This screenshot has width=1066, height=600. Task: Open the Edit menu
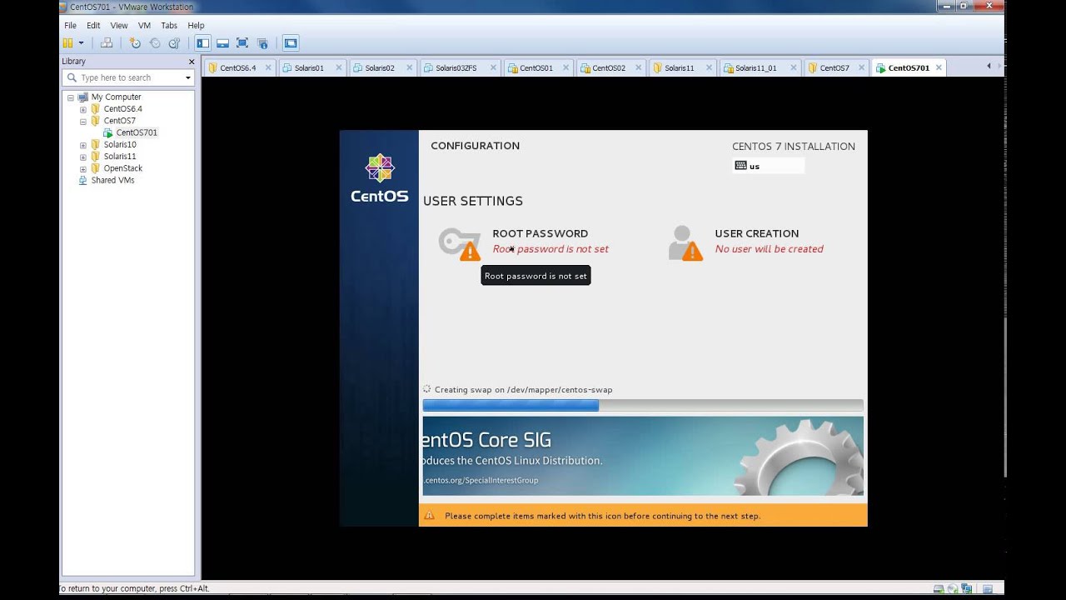tap(93, 26)
